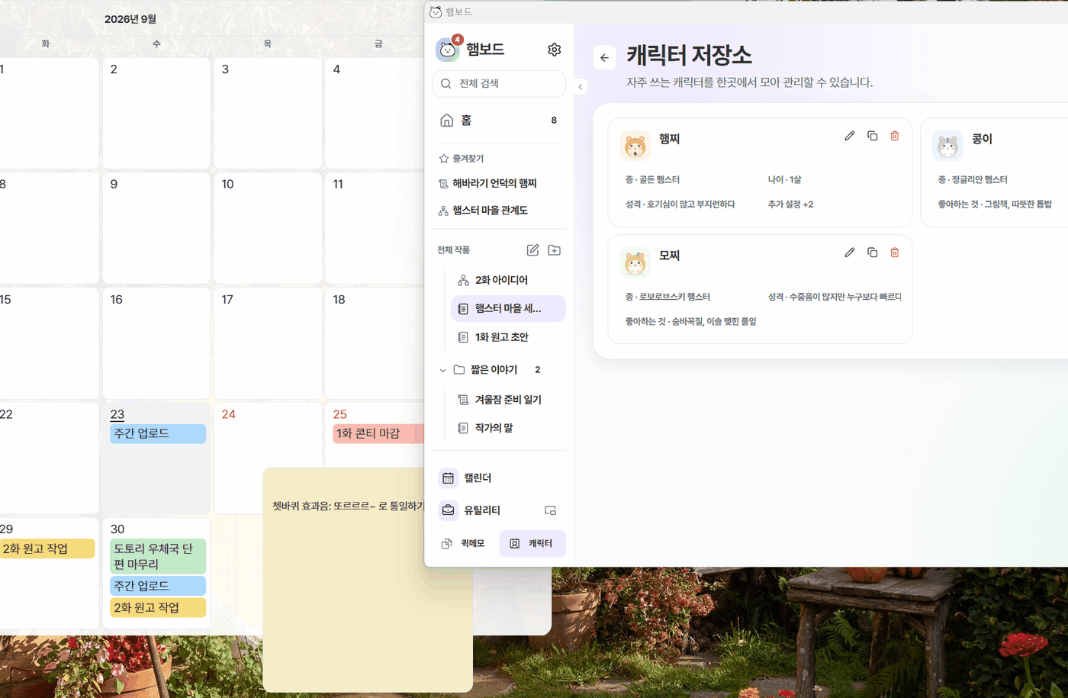Switch to the 캐릭터 tab
Screen dimensions: 1068x698
(532, 543)
